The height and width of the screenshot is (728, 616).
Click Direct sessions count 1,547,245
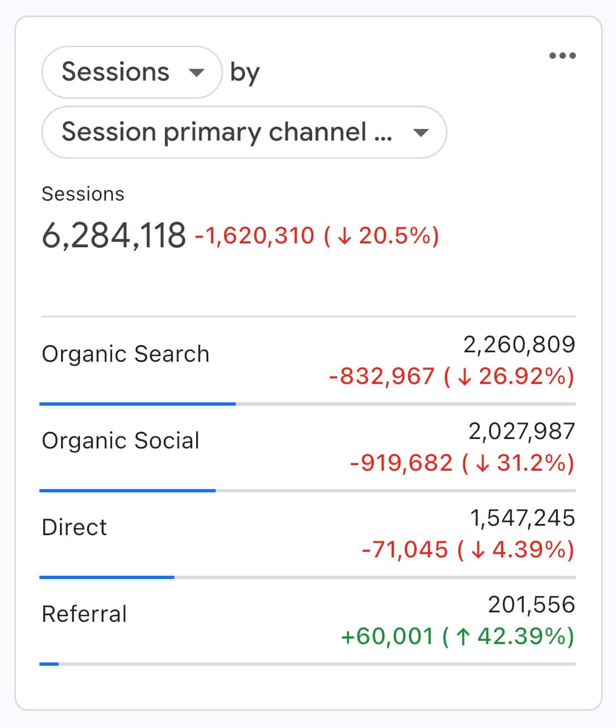523,518
